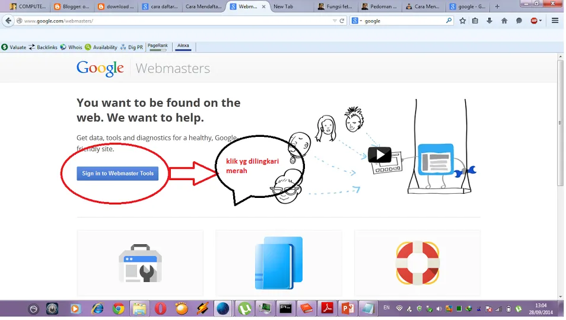Play the intro video illustration
566x320 pixels.
coord(379,155)
